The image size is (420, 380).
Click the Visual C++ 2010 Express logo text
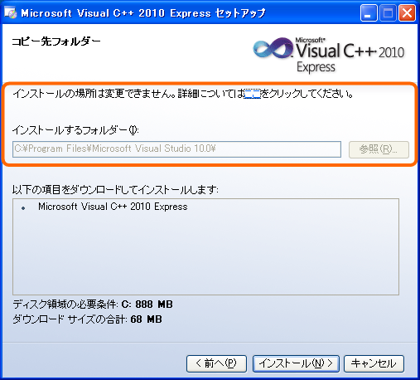click(x=350, y=56)
